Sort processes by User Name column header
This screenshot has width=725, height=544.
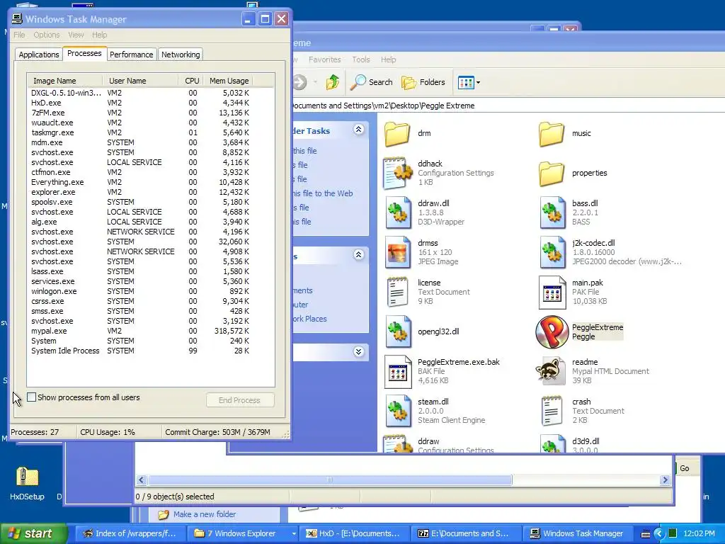click(x=140, y=81)
